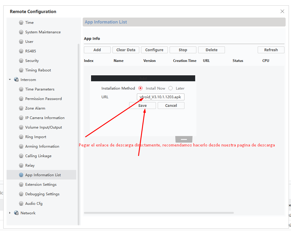Click the horizontal scrollbar under the app list
The height and width of the screenshot is (231, 291).
tap(159, 213)
